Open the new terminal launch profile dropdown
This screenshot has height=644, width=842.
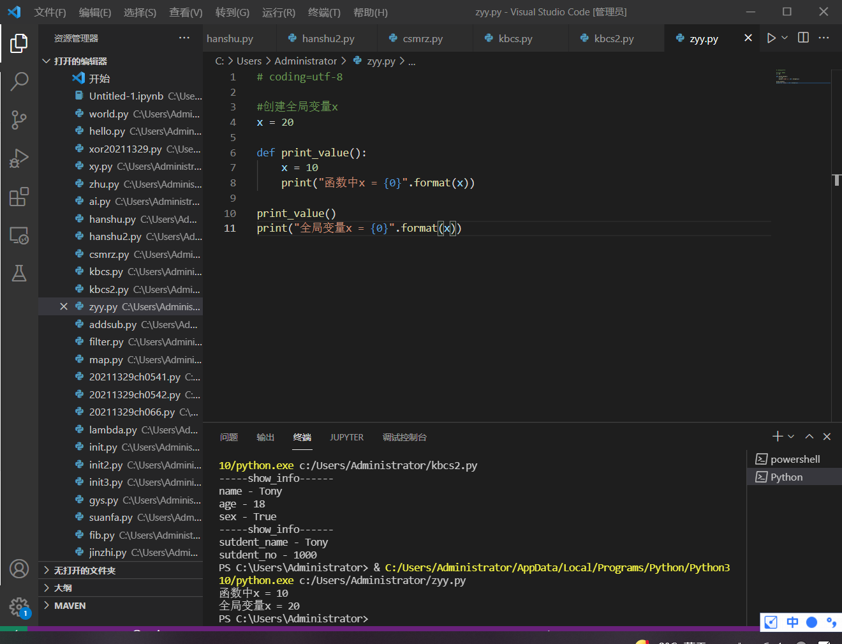[x=792, y=437]
